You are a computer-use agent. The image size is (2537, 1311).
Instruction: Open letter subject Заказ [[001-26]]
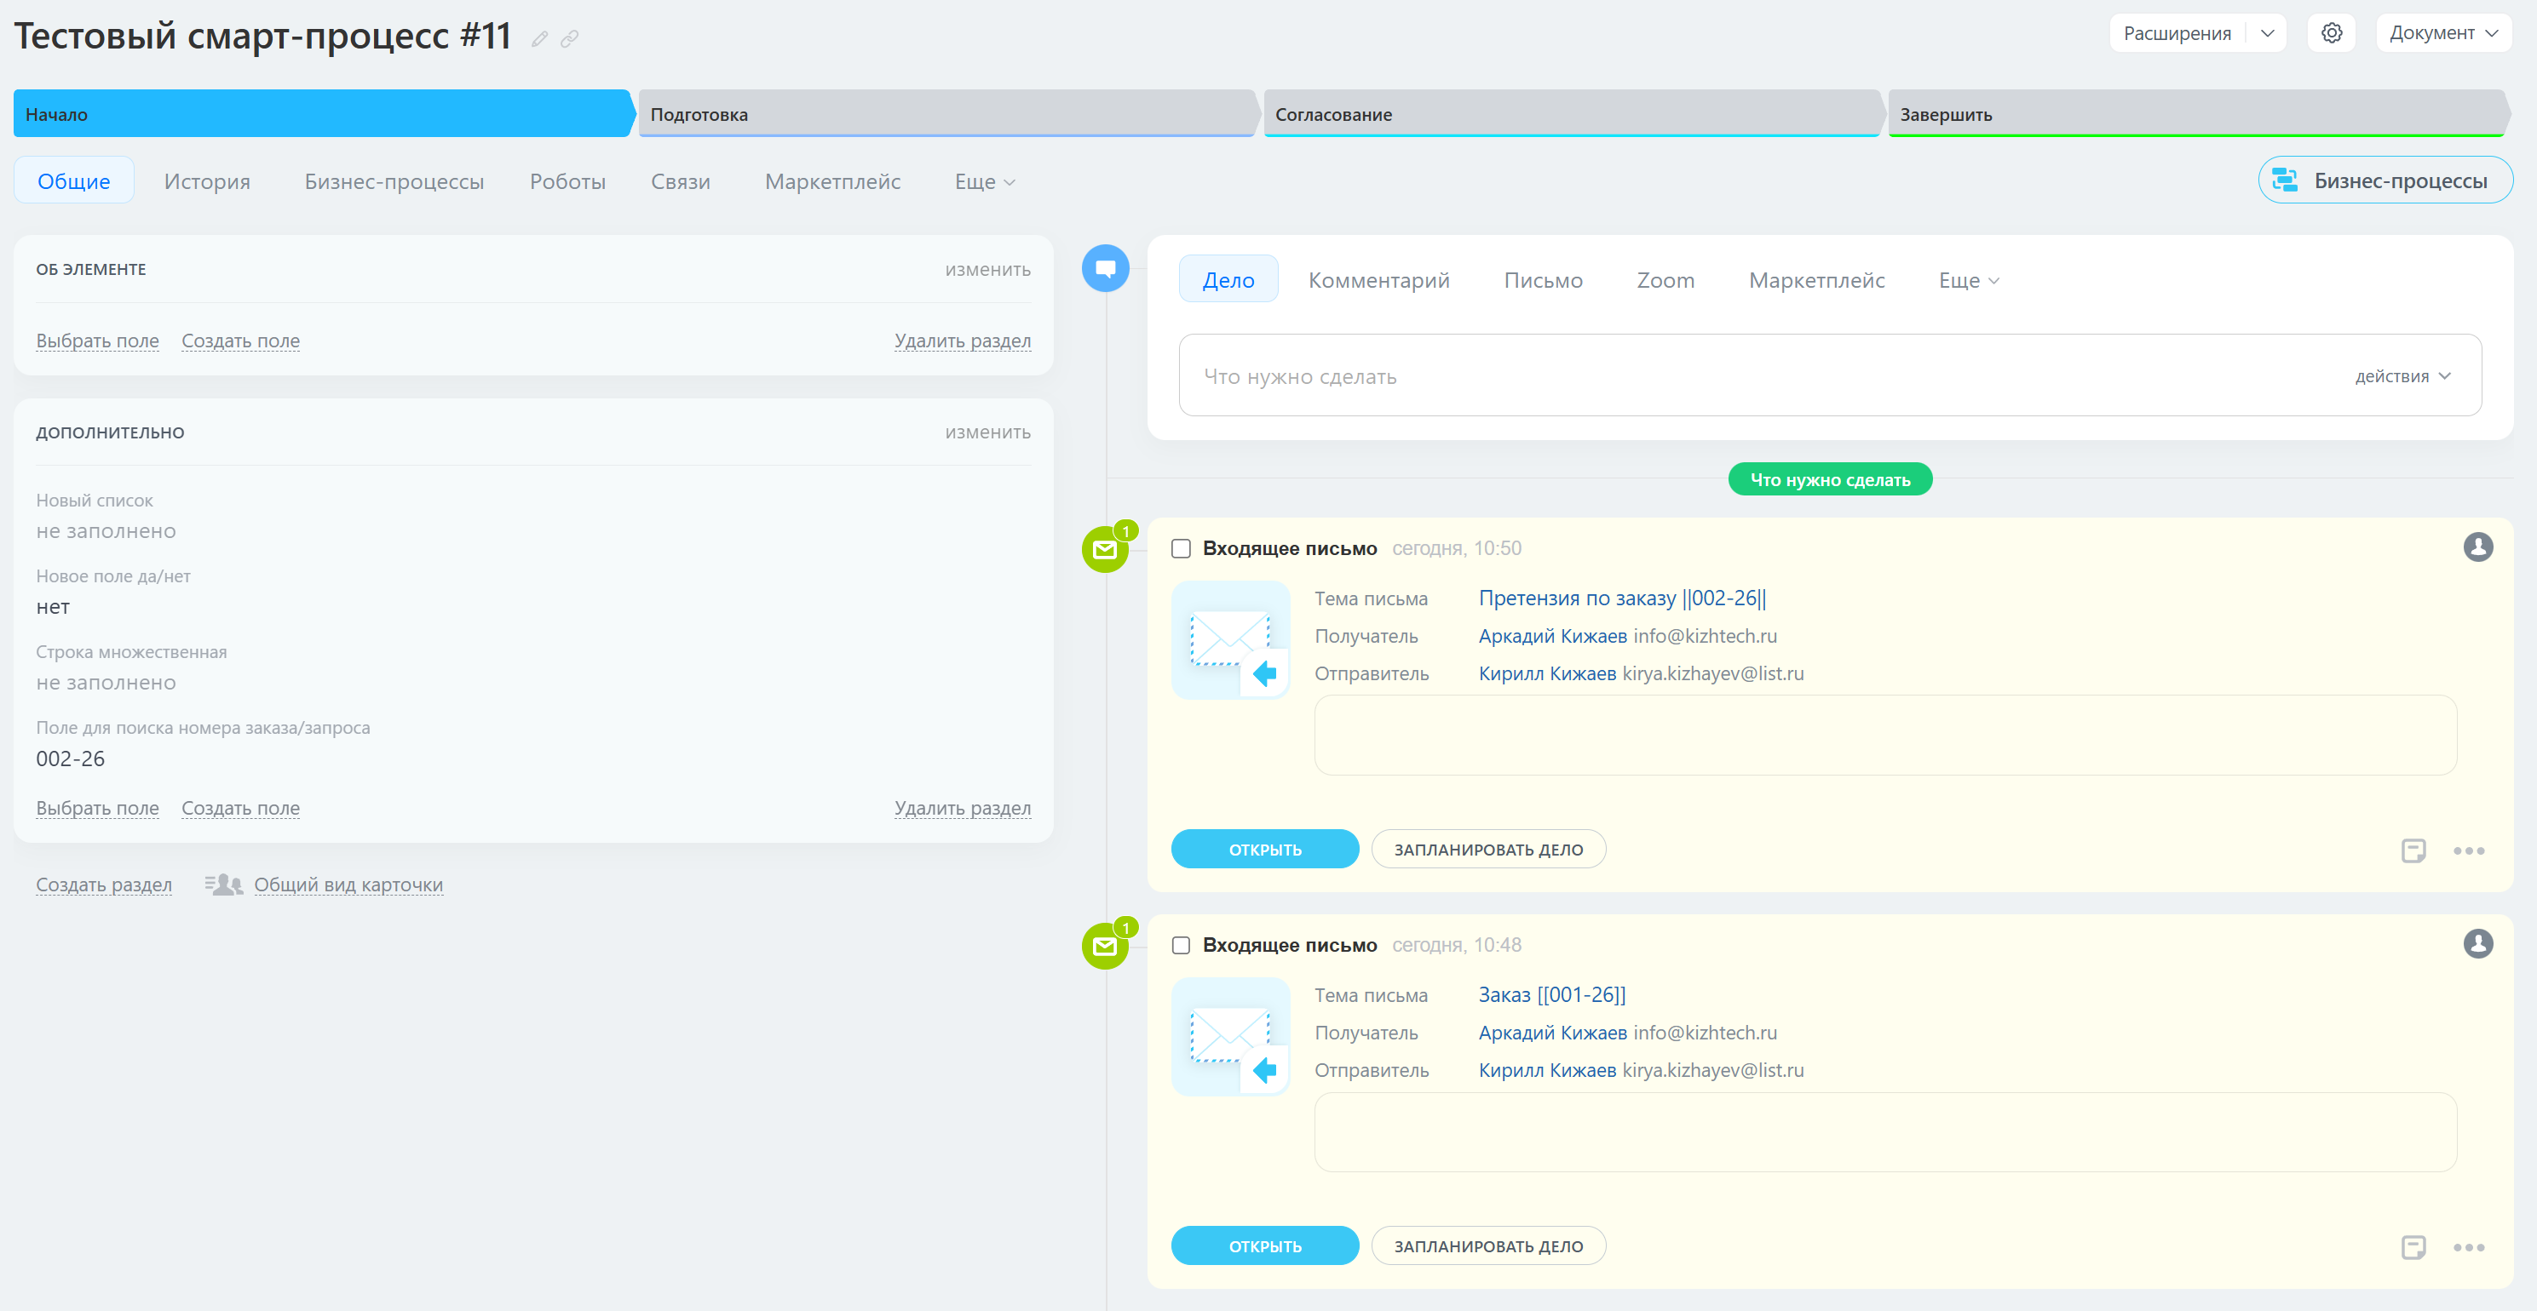(x=1551, y=995)
